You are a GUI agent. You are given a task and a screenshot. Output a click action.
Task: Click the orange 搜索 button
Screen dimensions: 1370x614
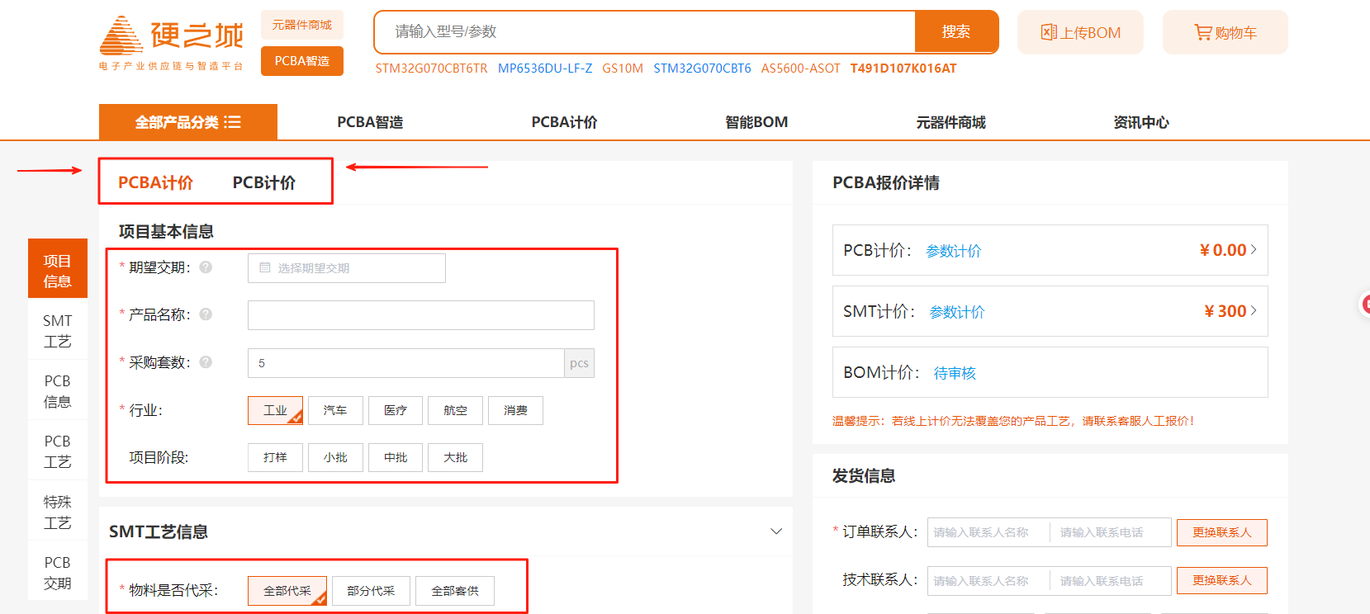point(956,32)
